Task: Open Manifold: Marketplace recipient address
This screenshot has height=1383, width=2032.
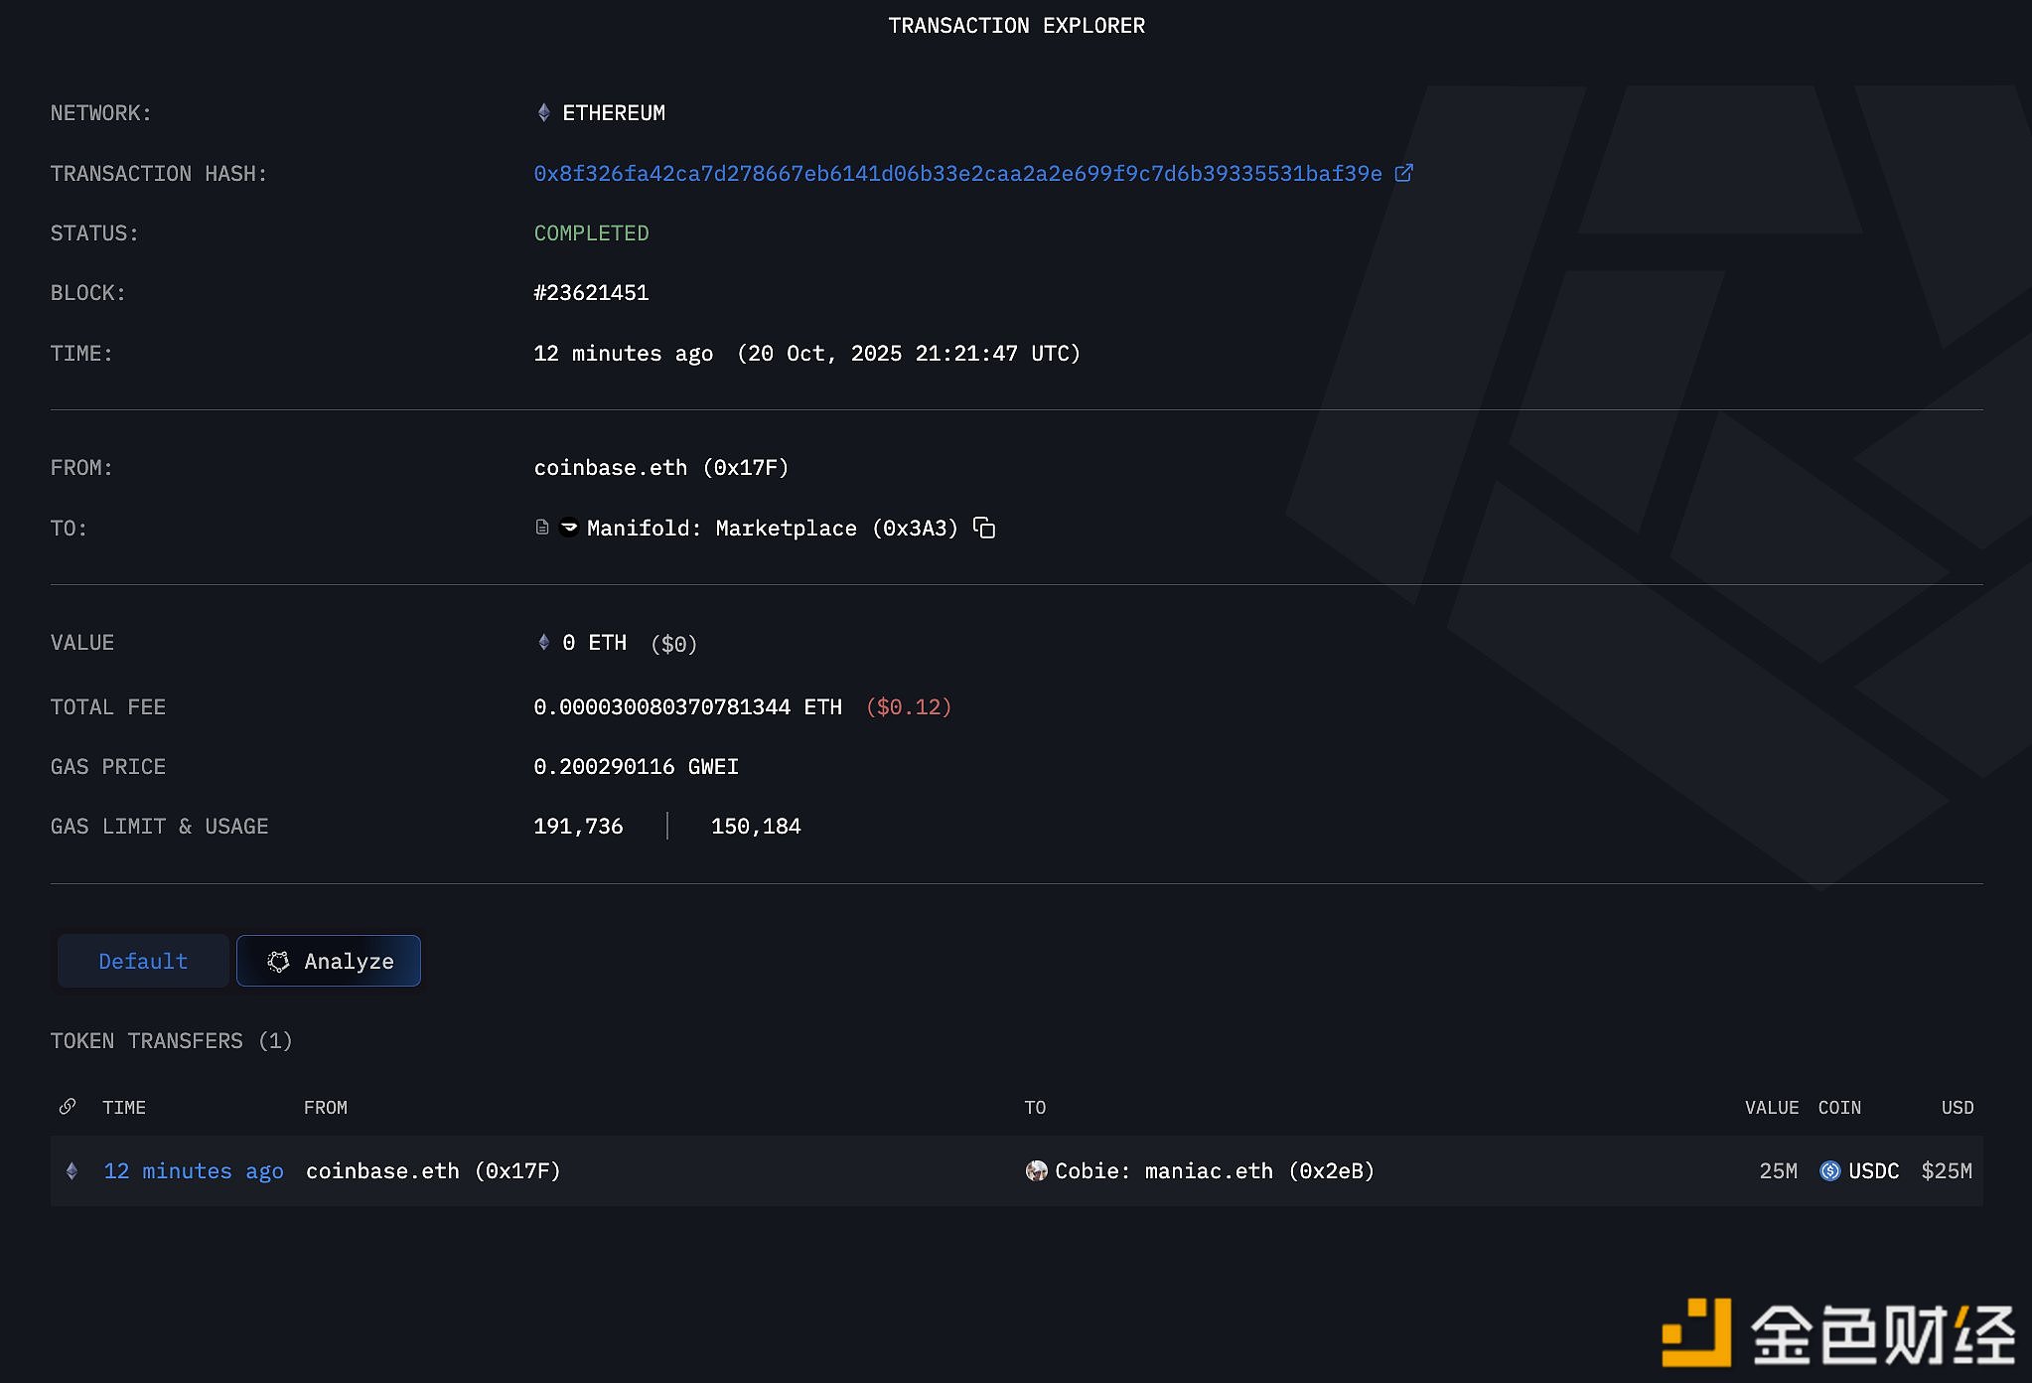Action: (772, 529)
